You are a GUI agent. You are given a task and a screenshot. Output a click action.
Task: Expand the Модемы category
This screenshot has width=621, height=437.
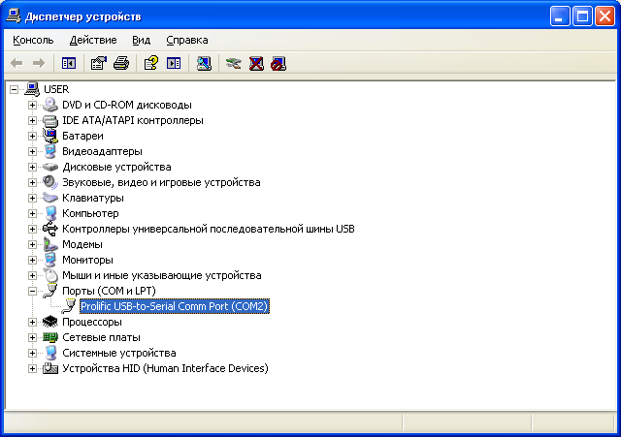point(32,244)
